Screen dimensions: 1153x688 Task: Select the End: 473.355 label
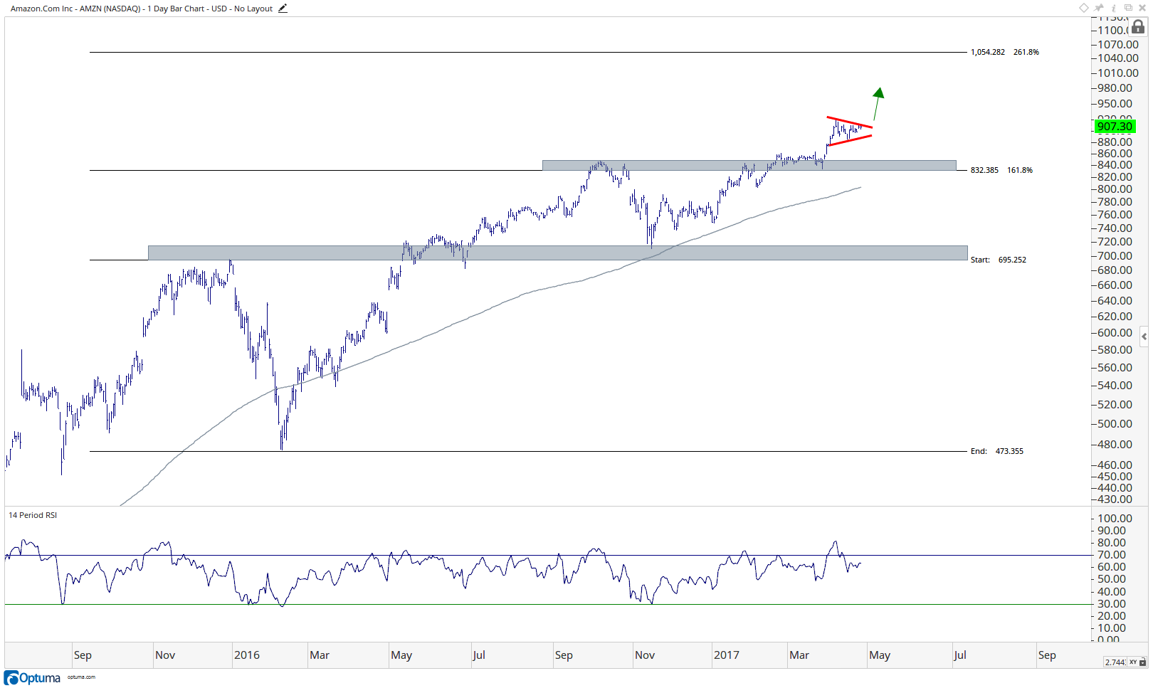[996, 451]
